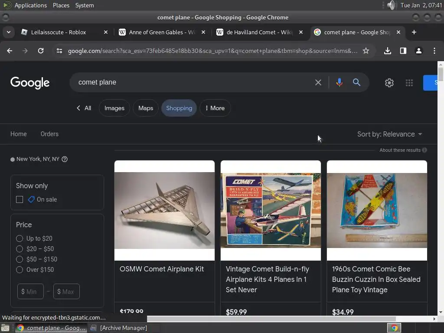Viewport: 444px width, 333px height.
Task: Reload the current page
Action: pos(41,51)
